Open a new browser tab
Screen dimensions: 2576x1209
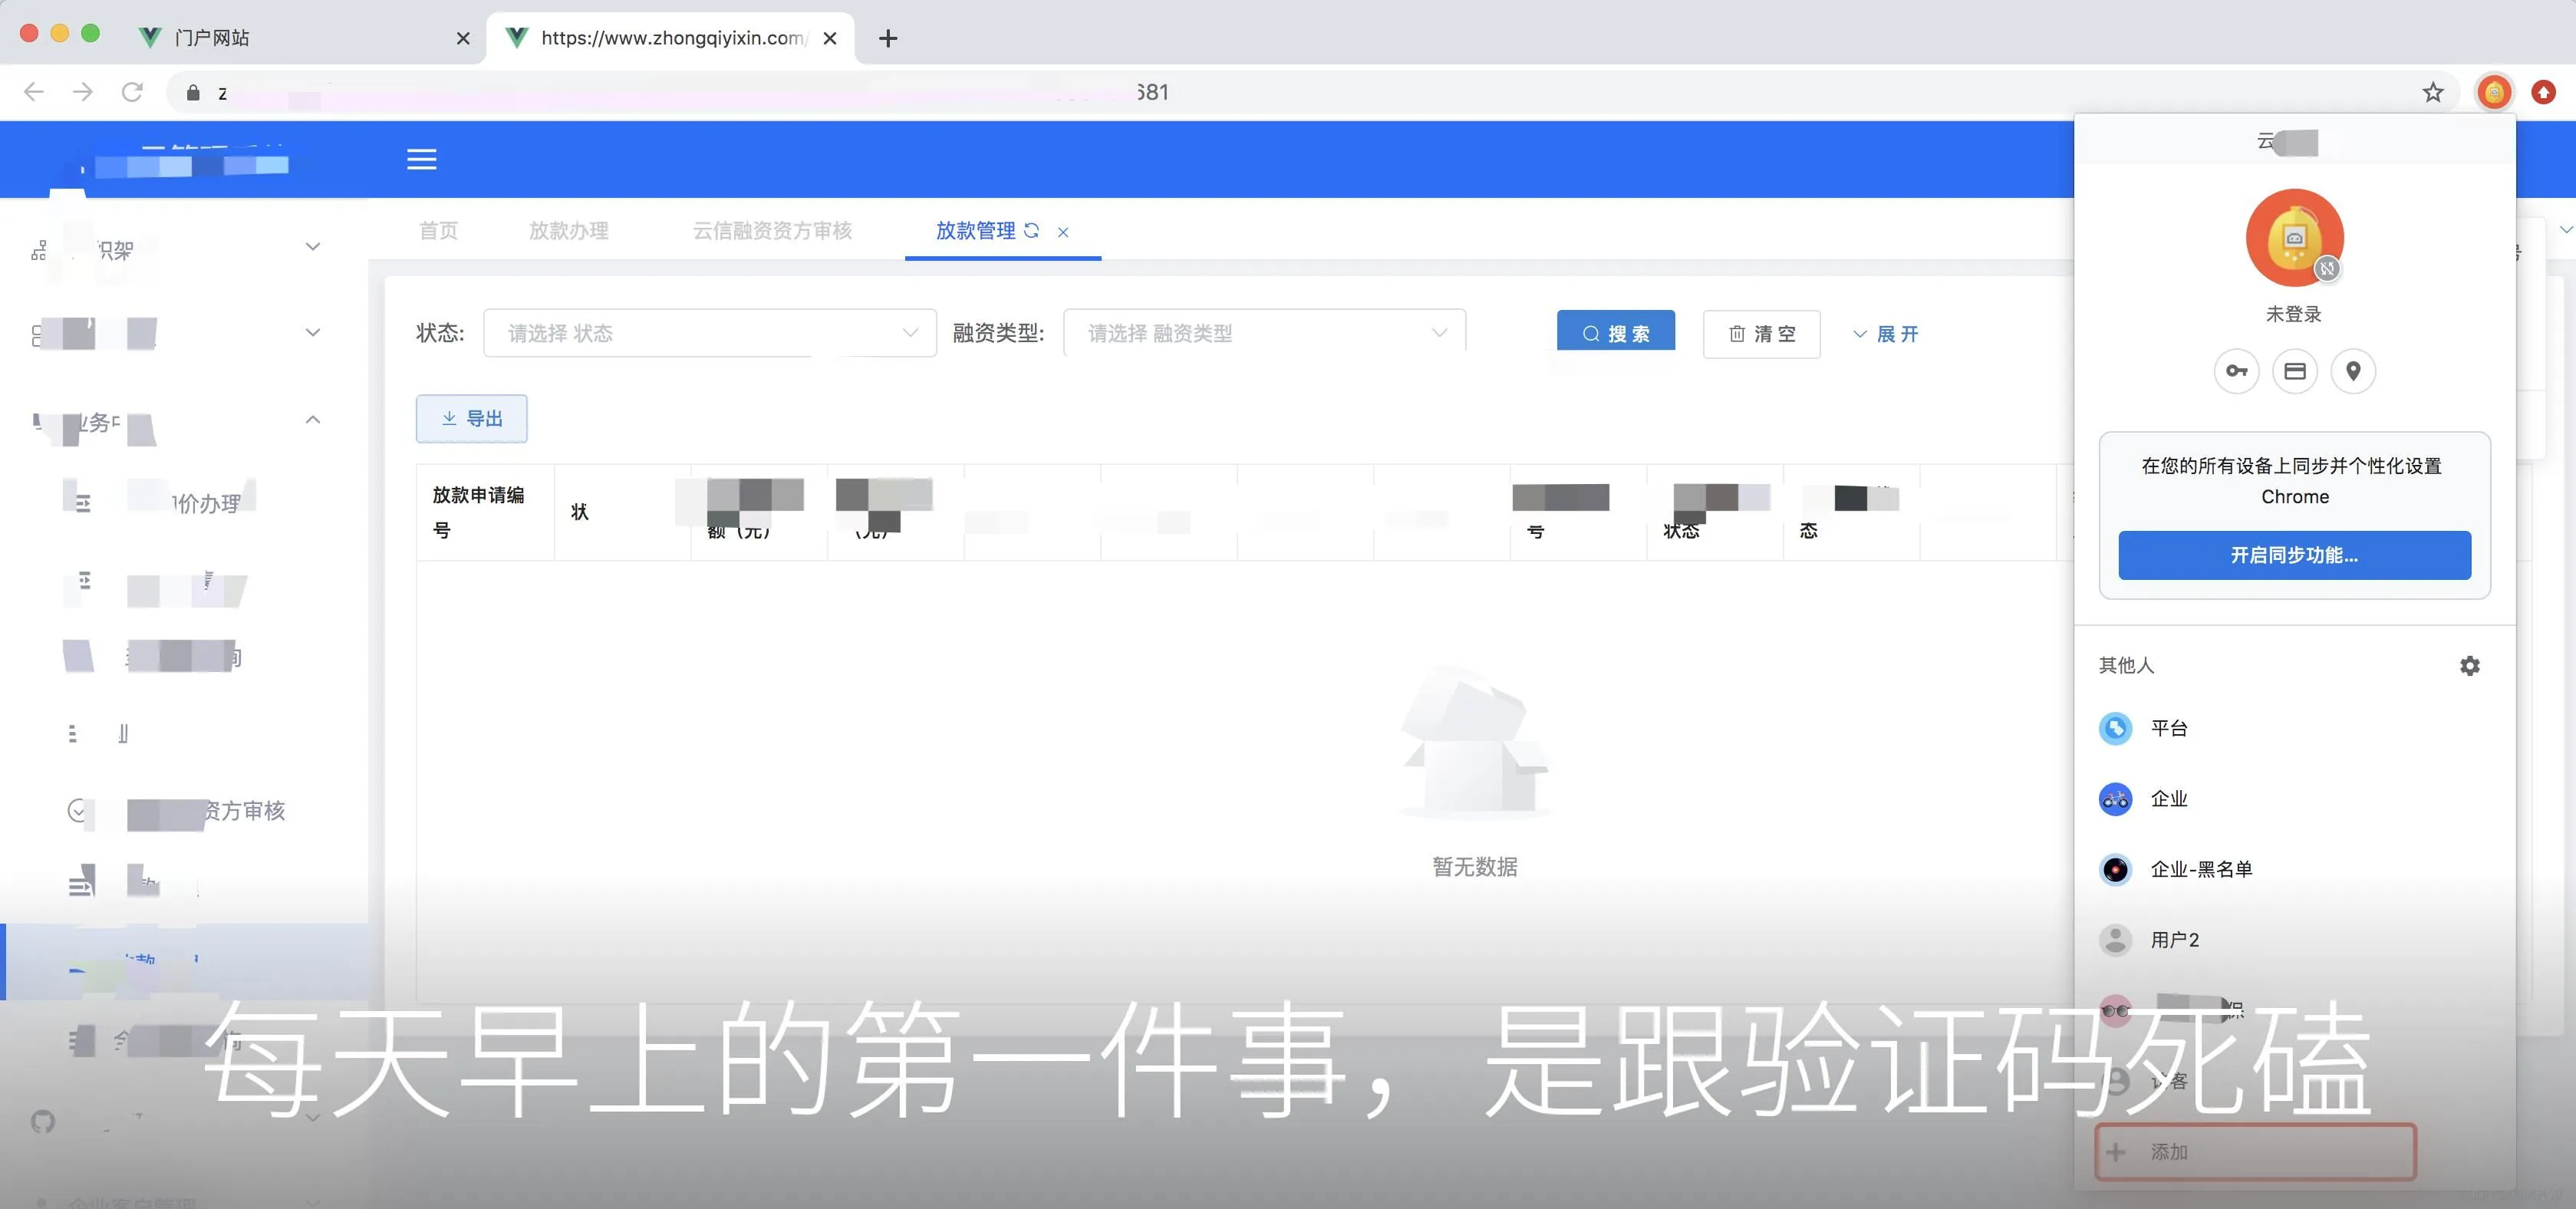tap(888, 38)
